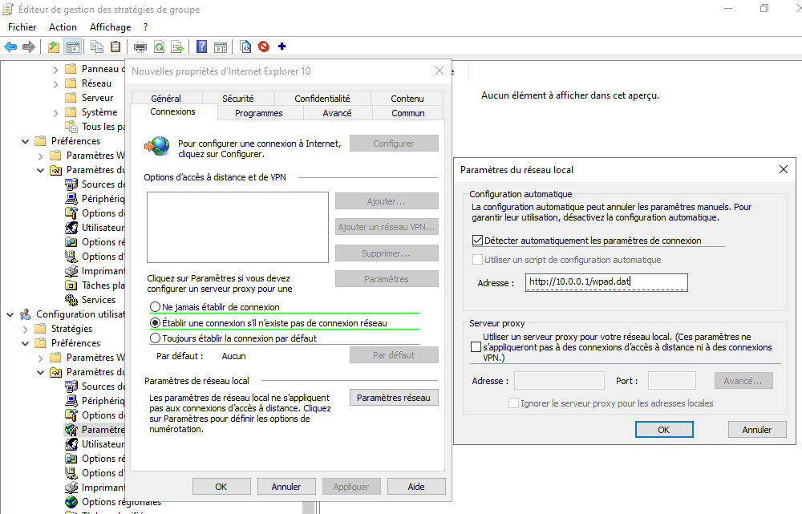Select the Services item in tree
Screen dimensions: 802x514
(98, 300)
